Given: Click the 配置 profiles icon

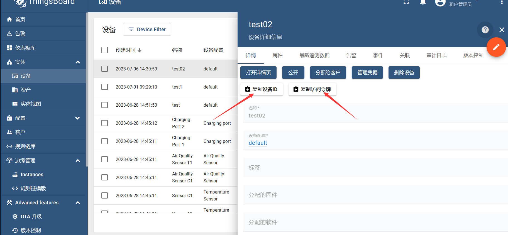Looking at the screenshot, I should tap(9, 118).
